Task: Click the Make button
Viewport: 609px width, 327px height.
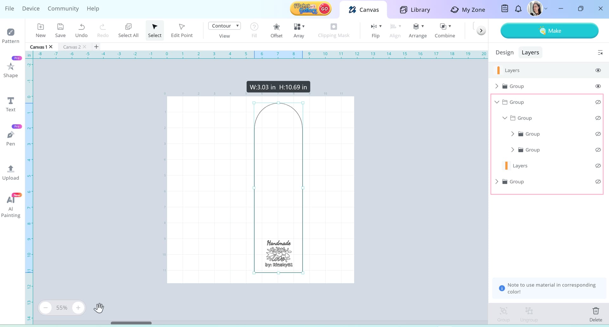Action: [x=549, y=31]
